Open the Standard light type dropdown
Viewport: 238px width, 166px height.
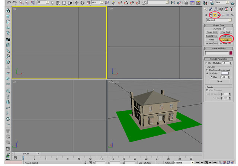tap(219, 20)
